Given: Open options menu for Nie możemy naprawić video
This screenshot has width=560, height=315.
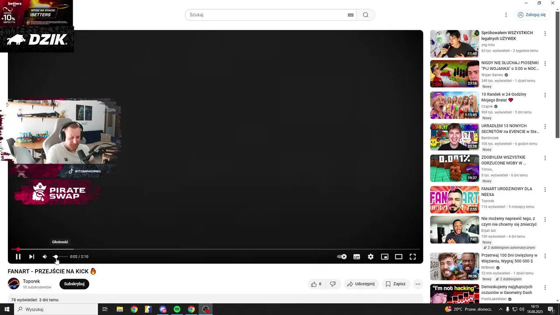Looking at the screenshot, I should coord(545,220).
